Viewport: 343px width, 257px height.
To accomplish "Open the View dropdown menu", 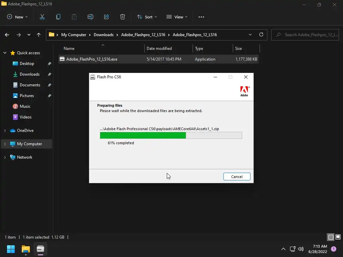I will coord(177,17).
